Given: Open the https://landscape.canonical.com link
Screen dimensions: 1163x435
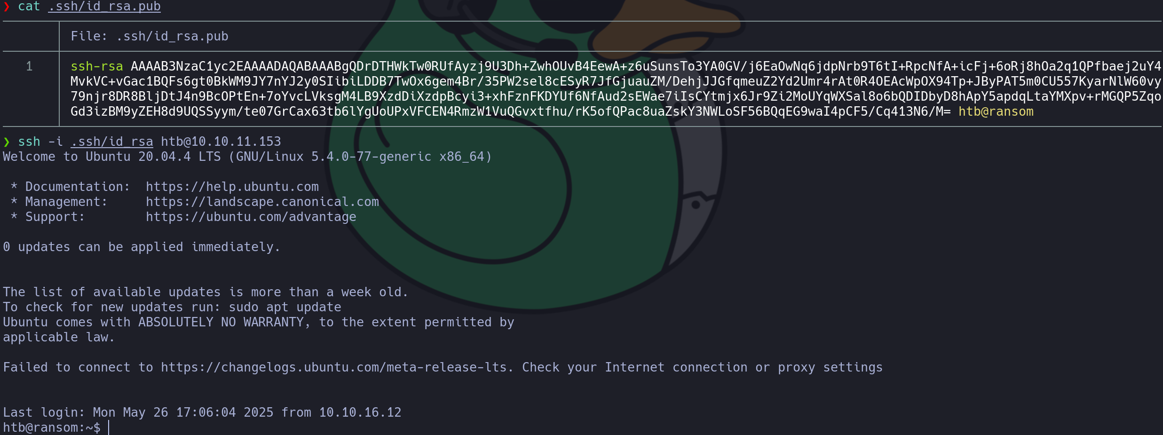Looking at the screenshot, I should click(262, 202).
